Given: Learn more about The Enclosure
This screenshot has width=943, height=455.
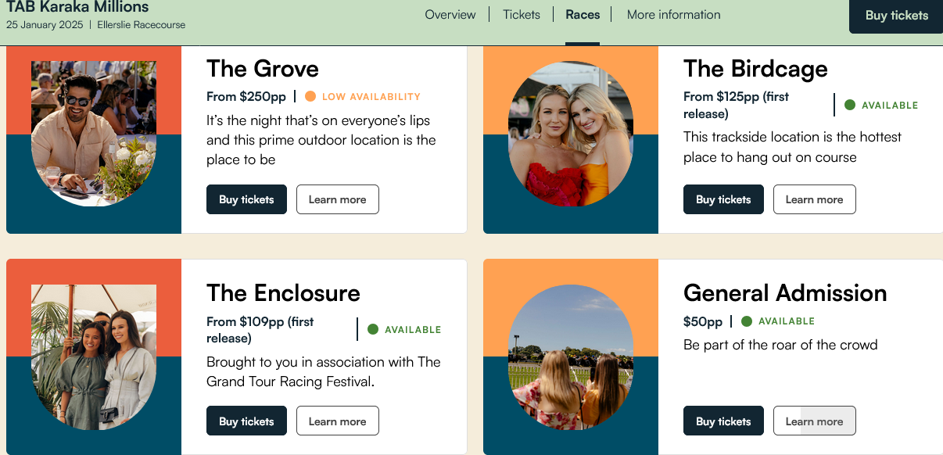Looking at the screenshot, I should [337, 421].
